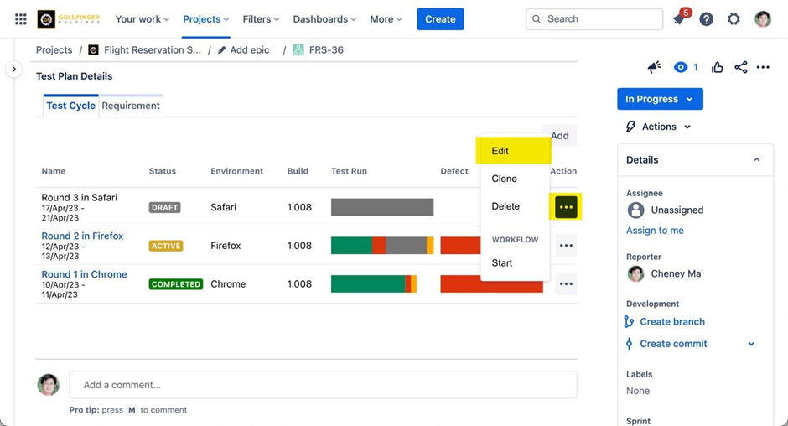788x426 pixels.
Task: Expand the Actions dropdown
Action: tap(659, 127)
